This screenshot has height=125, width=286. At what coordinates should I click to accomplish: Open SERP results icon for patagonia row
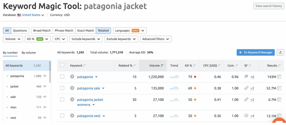(x=279, y=77)
